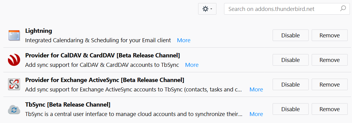
Task: Remove the Lightning add-on
Action: click(329, 35)
